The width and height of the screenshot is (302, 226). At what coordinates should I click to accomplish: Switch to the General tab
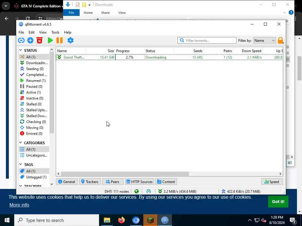point(67,182)
